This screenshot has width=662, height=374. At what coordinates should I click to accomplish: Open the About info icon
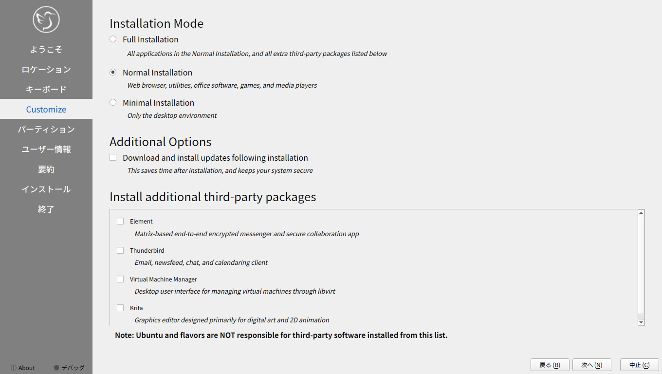pos(14,368)
